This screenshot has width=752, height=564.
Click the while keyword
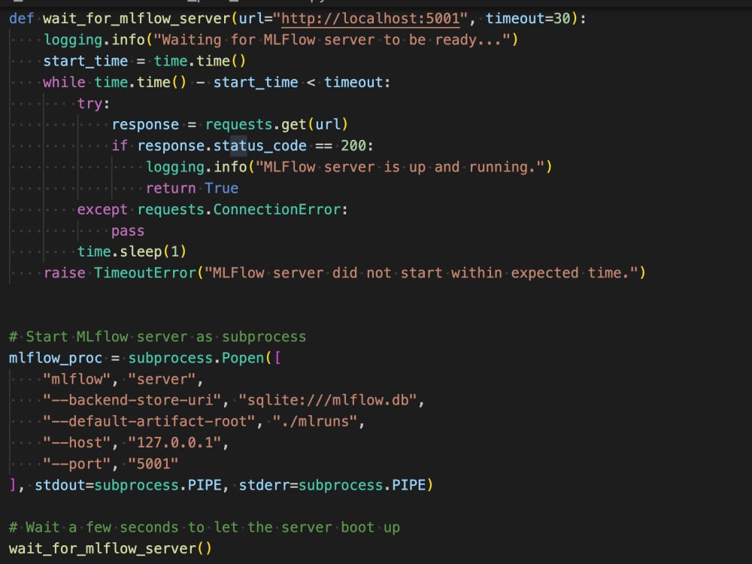pos(64,82)
